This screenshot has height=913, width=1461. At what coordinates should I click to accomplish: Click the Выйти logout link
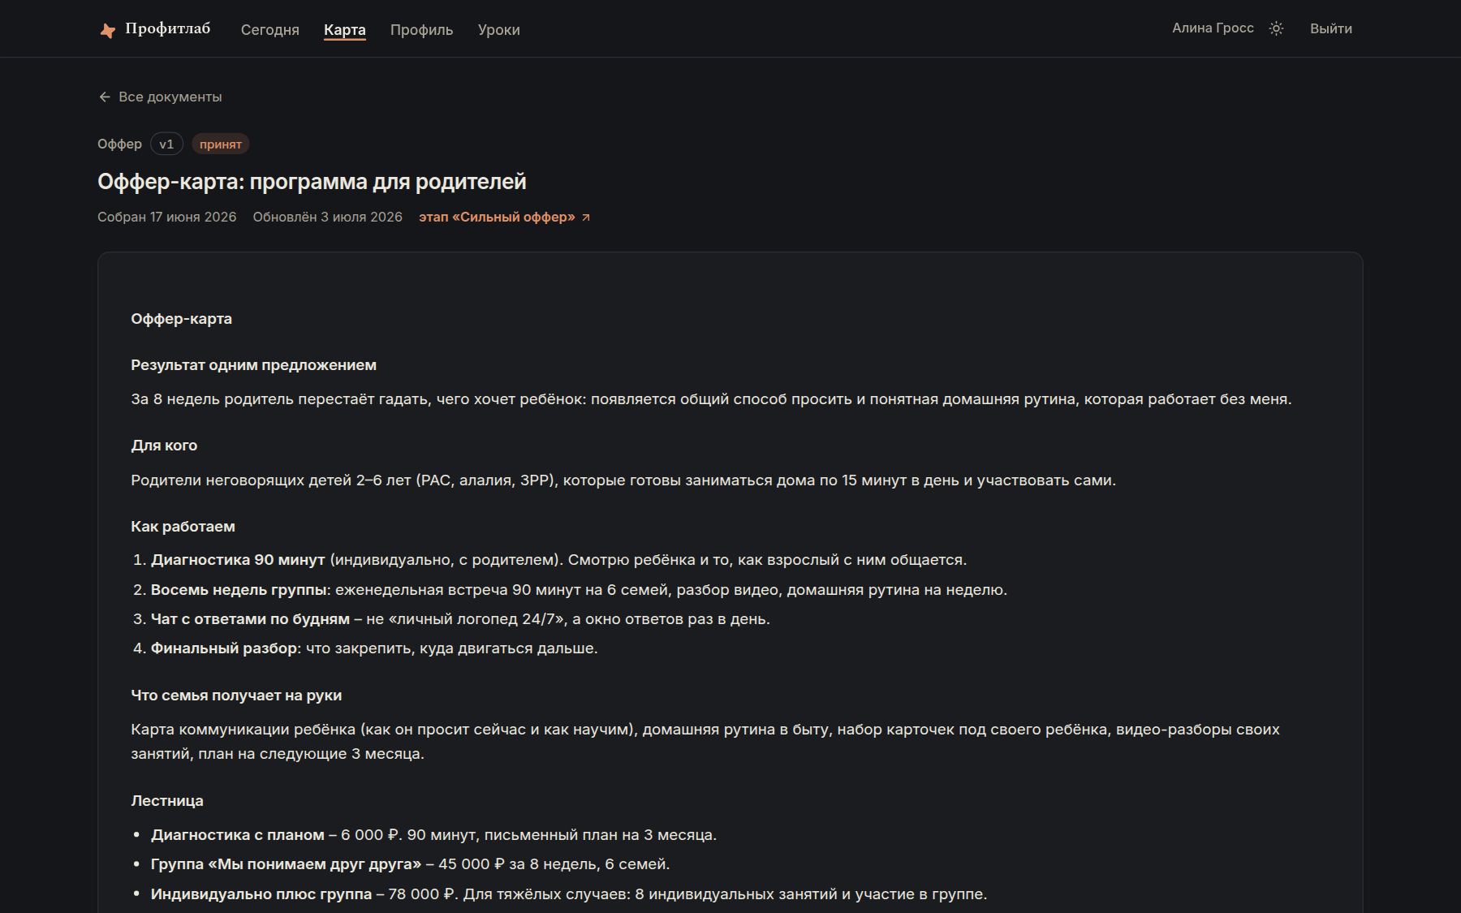[1331, 28]
